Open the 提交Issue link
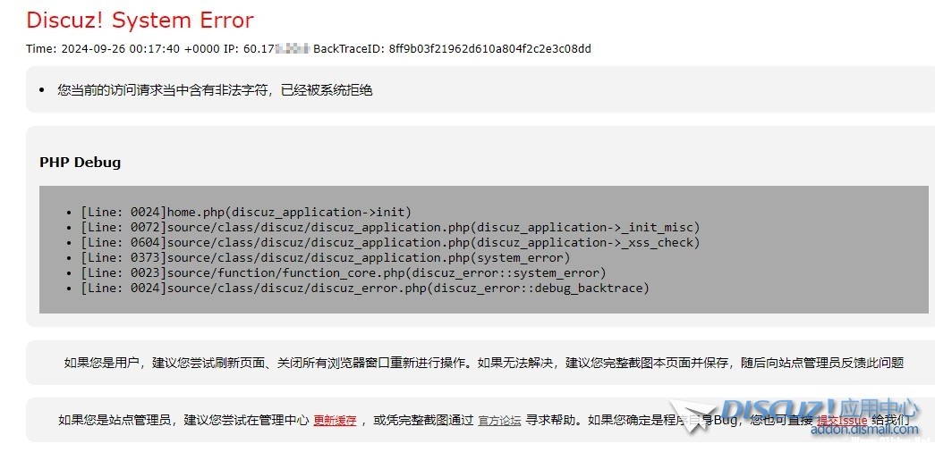Screen dimensions: 935x452 pyautogui.click(x=842, y=421)
